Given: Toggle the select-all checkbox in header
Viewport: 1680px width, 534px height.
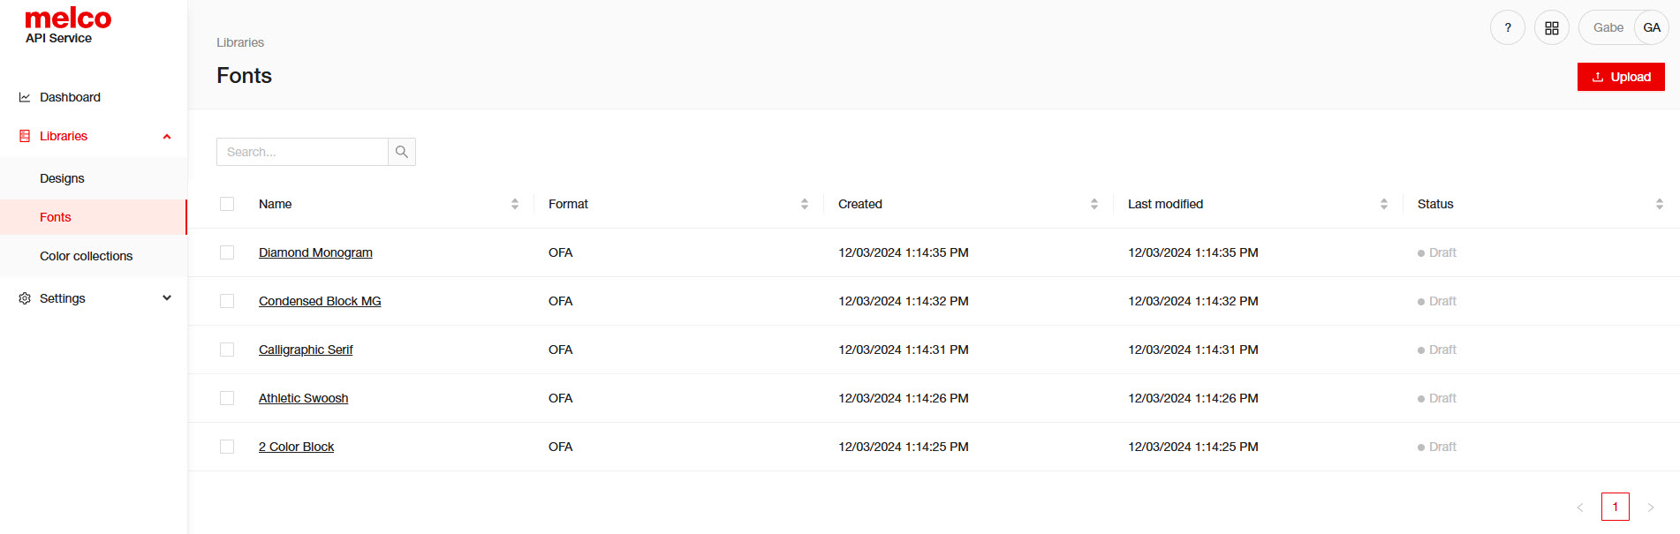Looking at the screenshot, I should (x=227, y=204).
